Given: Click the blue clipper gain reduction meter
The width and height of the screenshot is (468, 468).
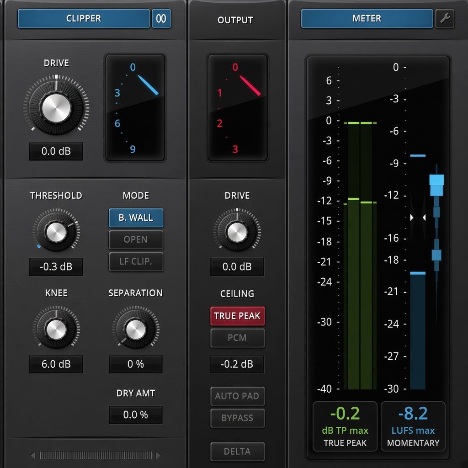Looking at the screenshot, I should (135, 108).
